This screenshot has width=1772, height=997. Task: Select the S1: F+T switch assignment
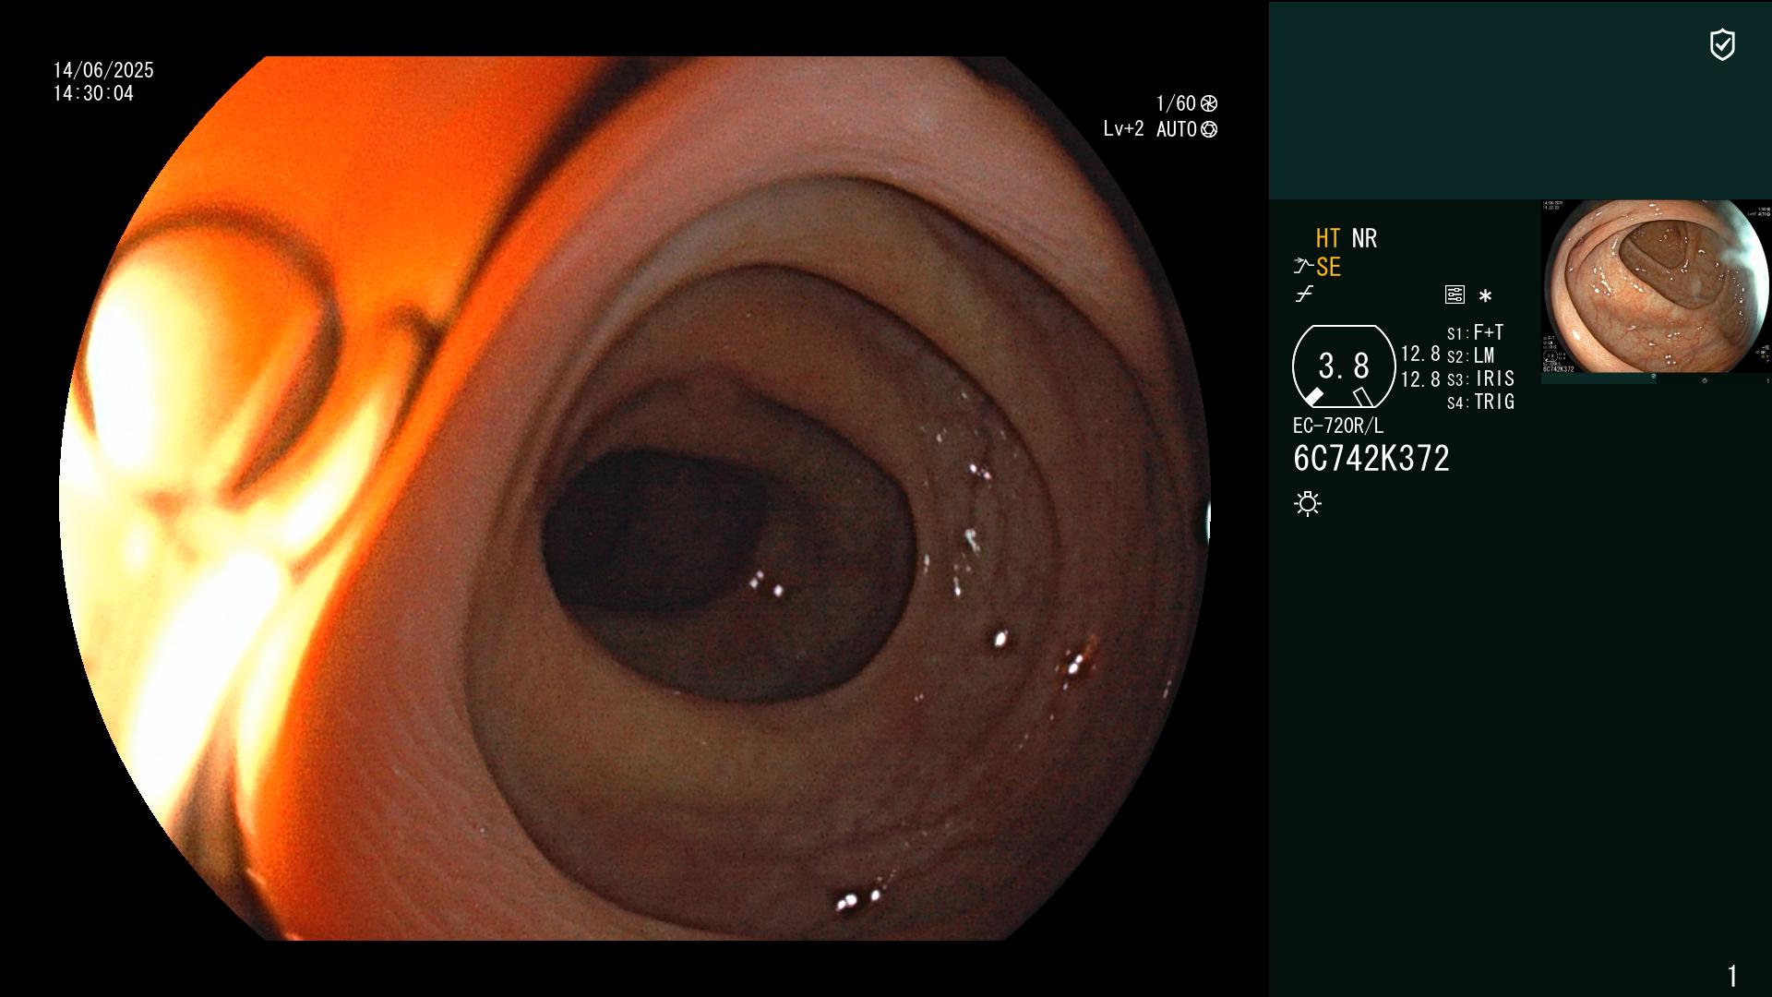[1476, 332]
